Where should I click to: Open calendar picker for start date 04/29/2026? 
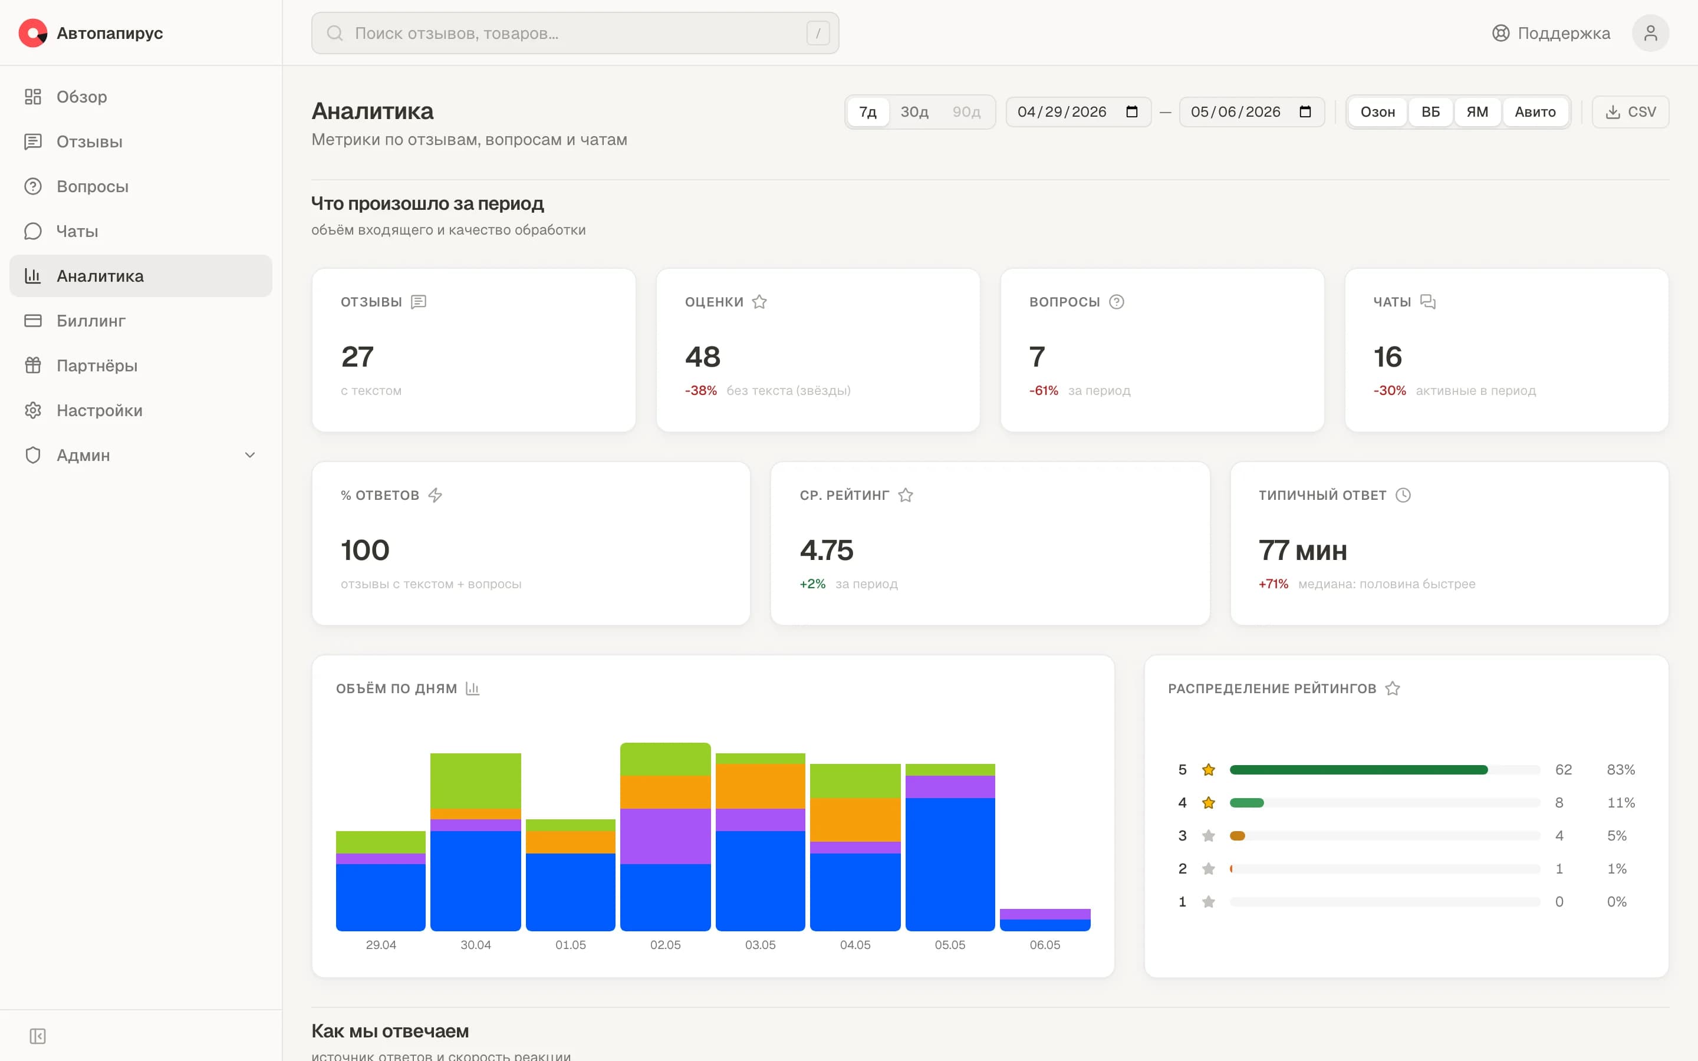pyautogui.click(x=1132, y=112)
